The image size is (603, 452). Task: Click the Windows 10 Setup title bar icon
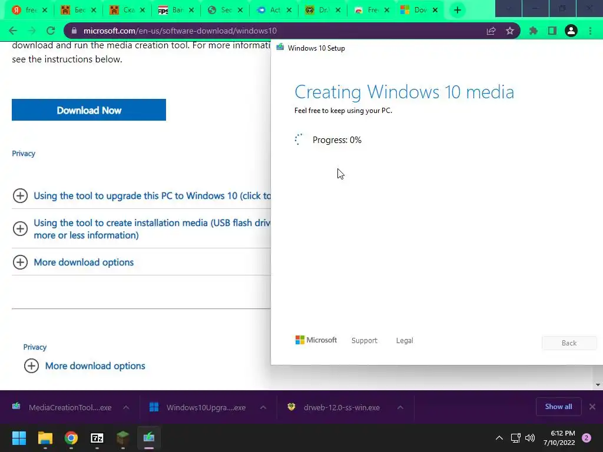(280, 47)
